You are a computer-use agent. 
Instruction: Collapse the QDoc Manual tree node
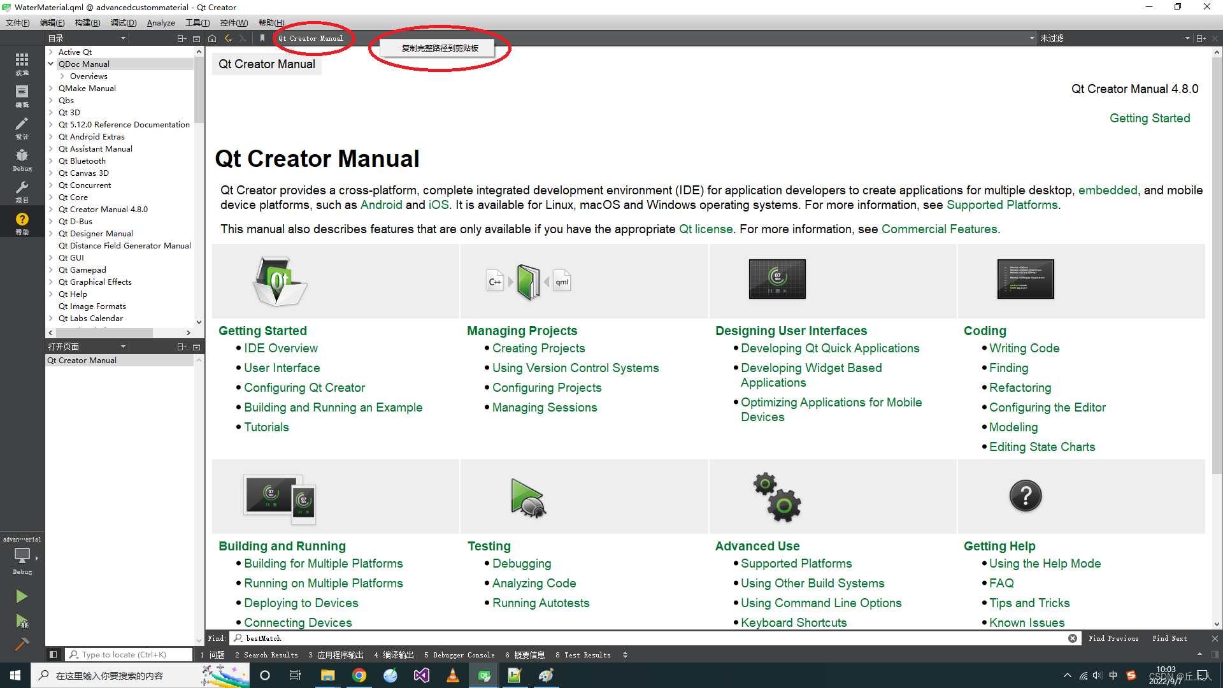click(51, 64)
